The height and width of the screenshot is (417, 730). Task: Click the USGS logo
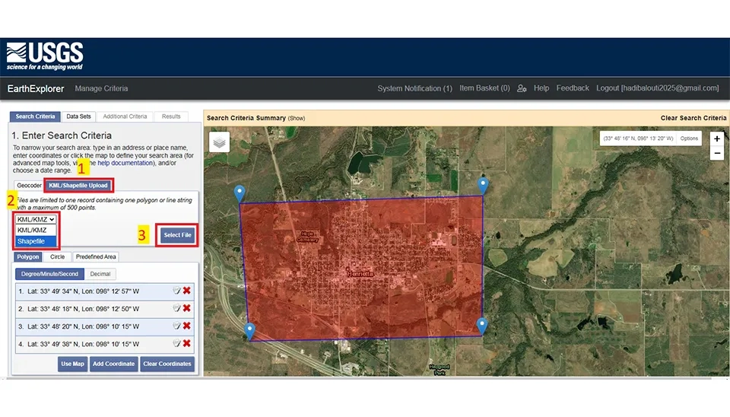[x=45, y=56]
